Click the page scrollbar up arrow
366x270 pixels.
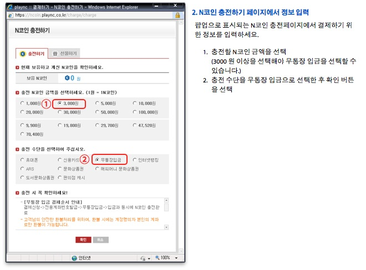181,22
